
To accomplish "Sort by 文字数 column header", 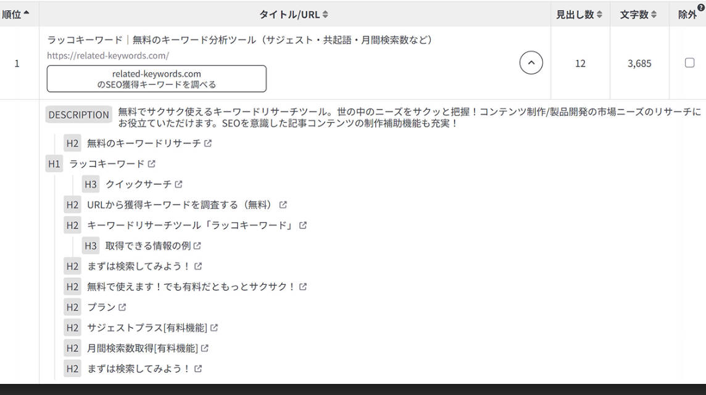I will 638,14.
